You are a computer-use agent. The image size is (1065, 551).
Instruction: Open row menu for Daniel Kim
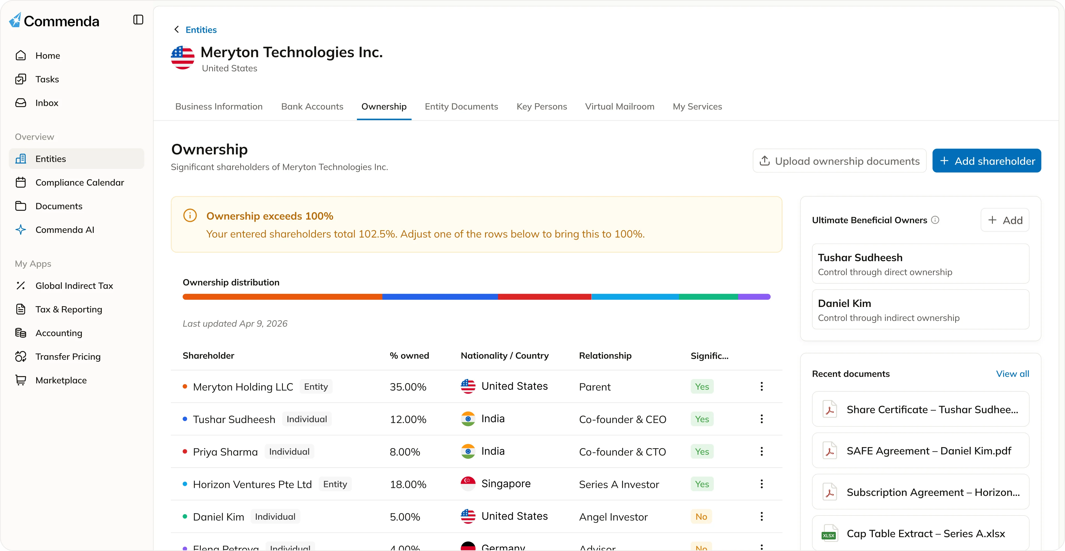[x=762, y=516]
